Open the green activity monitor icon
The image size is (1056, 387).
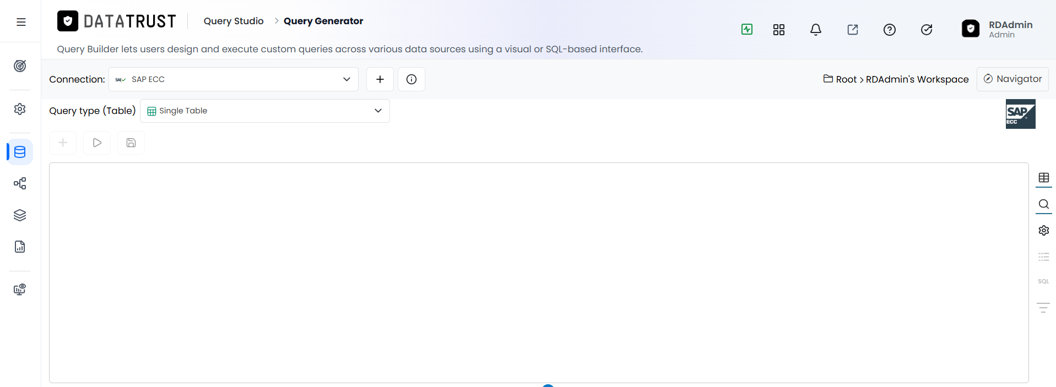tap(747, 29)
